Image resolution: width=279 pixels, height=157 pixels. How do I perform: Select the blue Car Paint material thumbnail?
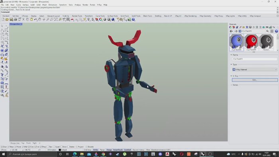236,42
